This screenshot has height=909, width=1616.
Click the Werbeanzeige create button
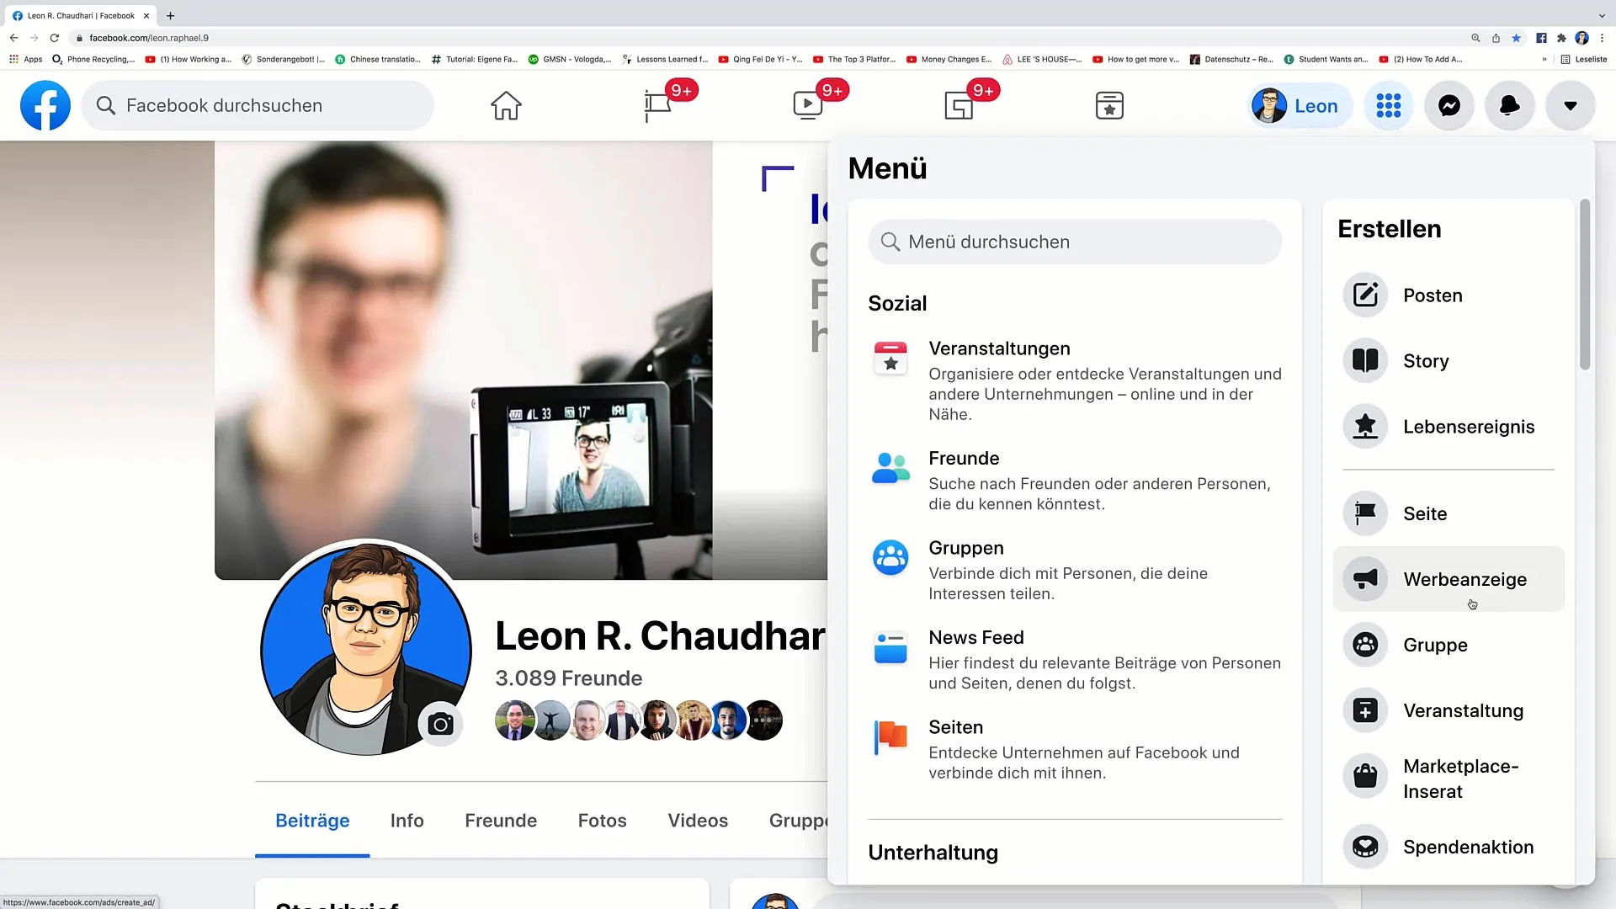coord(1448,579)
